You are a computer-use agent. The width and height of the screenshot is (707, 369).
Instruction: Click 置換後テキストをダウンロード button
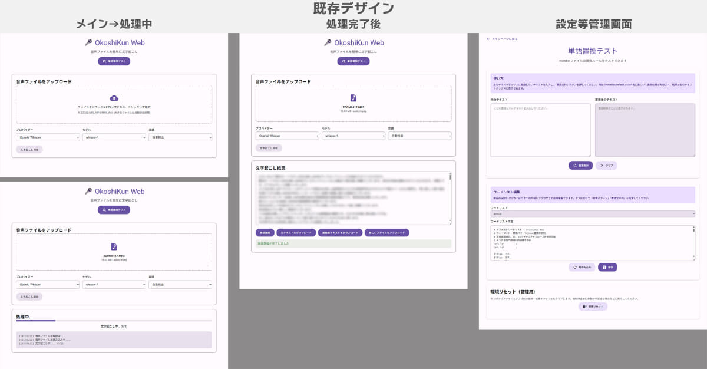[340, 233]
